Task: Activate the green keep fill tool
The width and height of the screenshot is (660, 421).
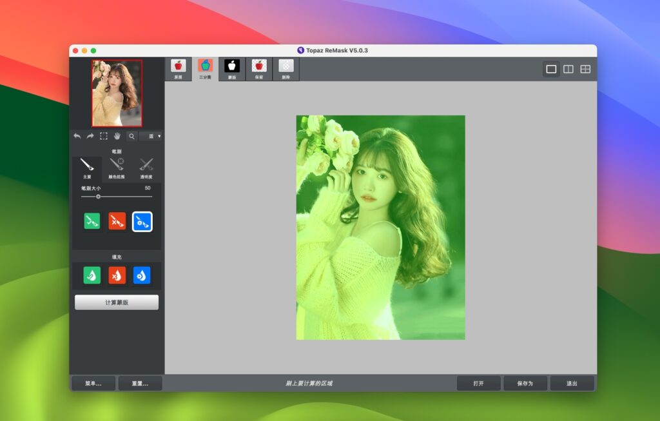Action: click(91, 275)
